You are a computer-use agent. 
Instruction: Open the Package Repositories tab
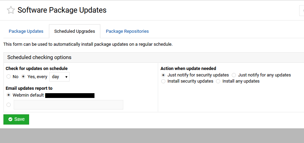(127, 31)
